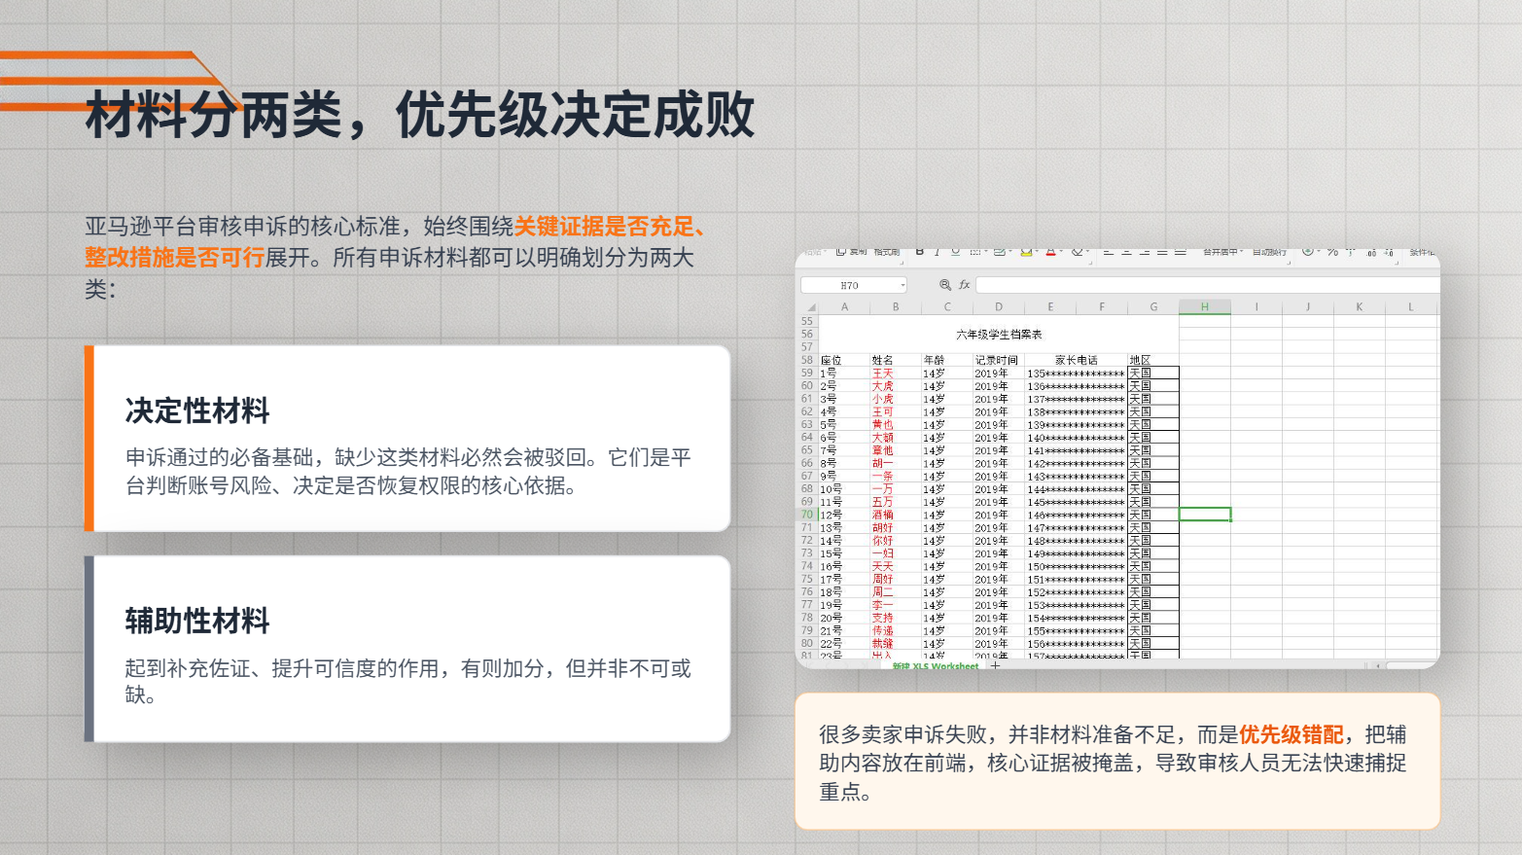
Task: Open the H70 name box dropdown
Action: pyautogui.click(x=903, y=286)
